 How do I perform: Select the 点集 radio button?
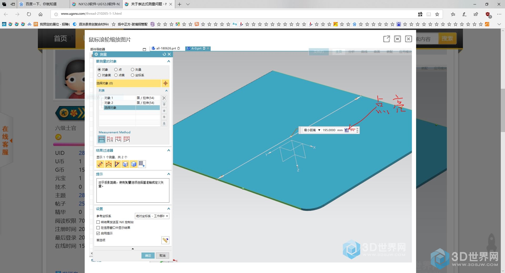pyautogui.click(x=116, y=75)
